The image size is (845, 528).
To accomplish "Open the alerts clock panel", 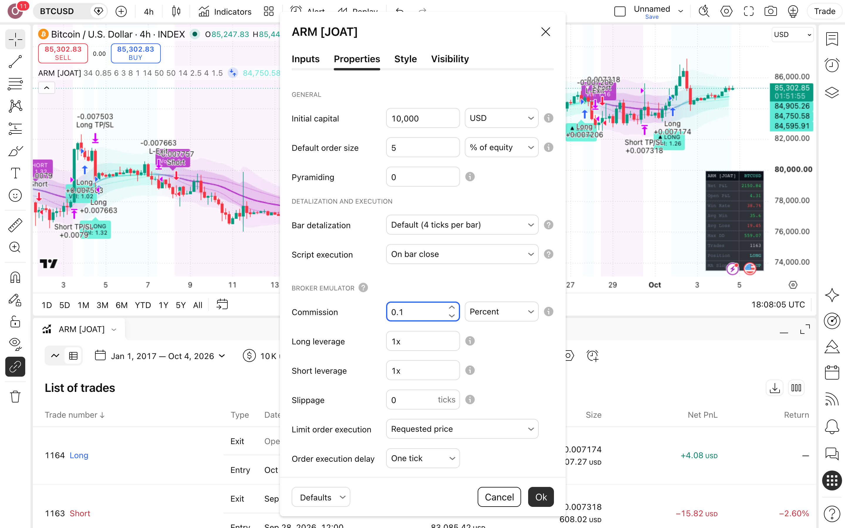I will (832, 65).
